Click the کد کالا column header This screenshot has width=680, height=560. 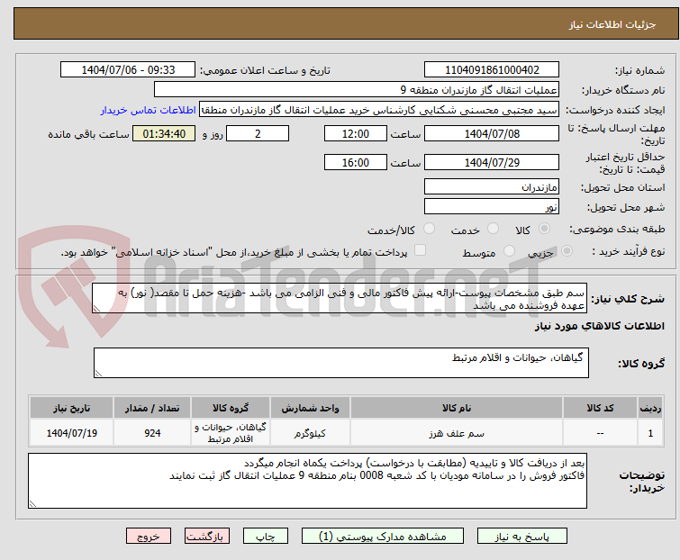click(x=600, y=408)
